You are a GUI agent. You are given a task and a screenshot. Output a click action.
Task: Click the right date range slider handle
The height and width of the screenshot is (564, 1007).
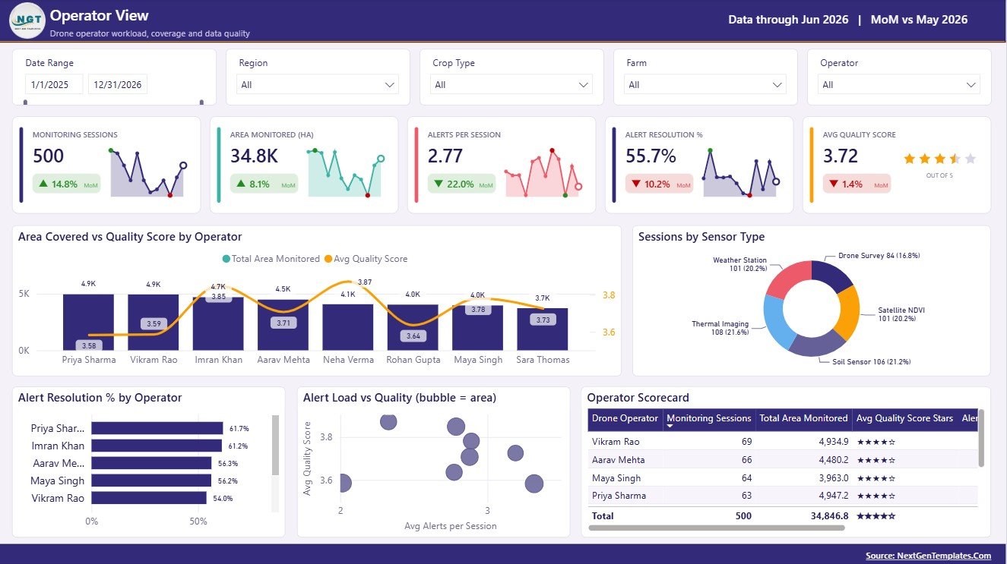pyautogui.click(x=201, y=102)
